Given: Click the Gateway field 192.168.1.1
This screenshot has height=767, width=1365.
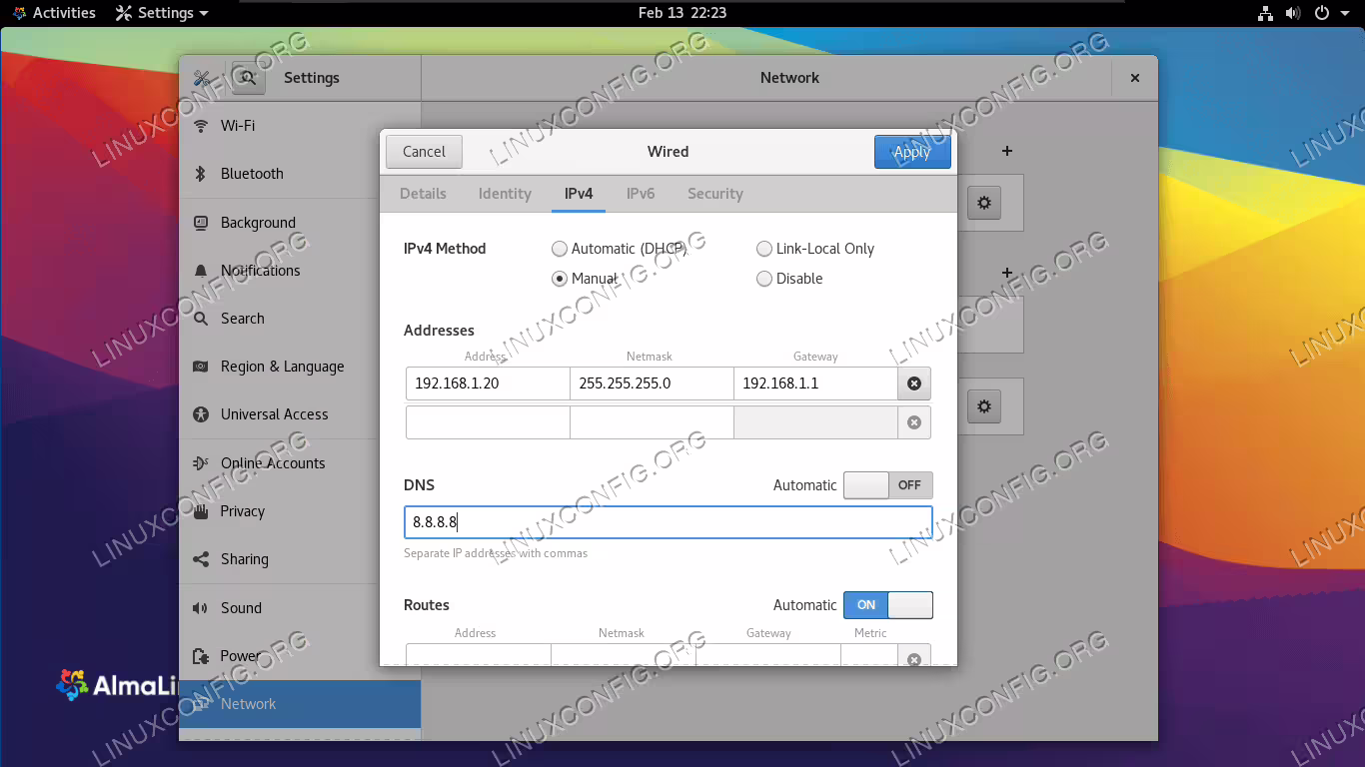Looking at the screenshot, I should point(815,383).
